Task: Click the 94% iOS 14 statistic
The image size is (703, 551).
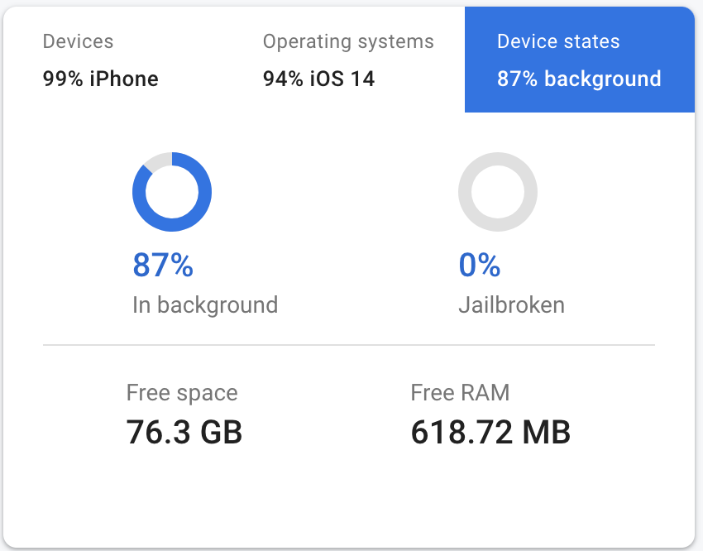Action: [x=319, y=79]
